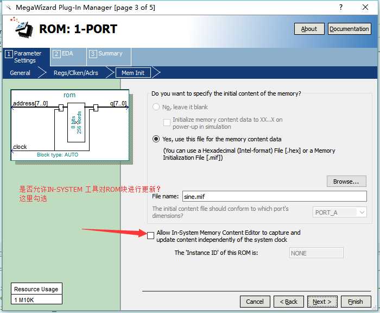This screenshot has width=380, height=313.
Task: Go back with the < Back button
Action: (x=289, y=302)
